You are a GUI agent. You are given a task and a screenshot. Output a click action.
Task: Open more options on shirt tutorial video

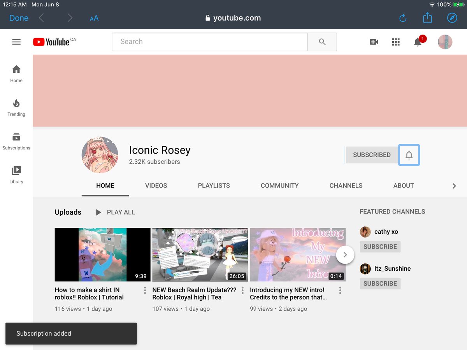click(144, 290)
